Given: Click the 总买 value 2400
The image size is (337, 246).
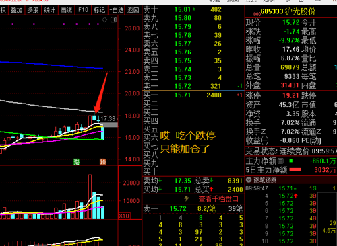Looking at the screenshot, I should point(235,190).
